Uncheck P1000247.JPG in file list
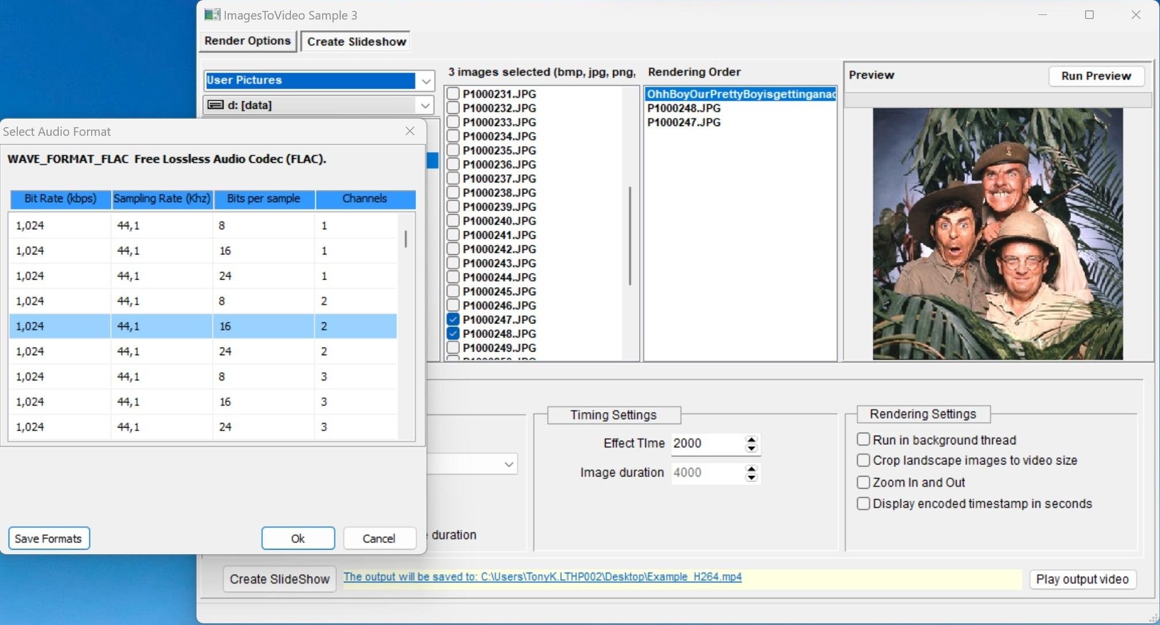1160x625 pixels. (453, 319)
